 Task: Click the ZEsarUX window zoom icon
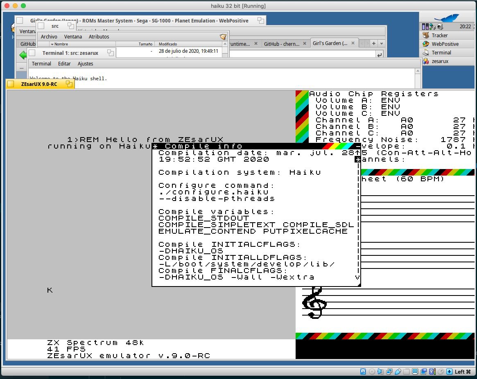69,83
